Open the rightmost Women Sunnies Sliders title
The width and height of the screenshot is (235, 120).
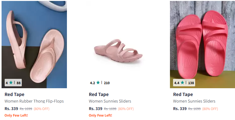pos(194,101)
